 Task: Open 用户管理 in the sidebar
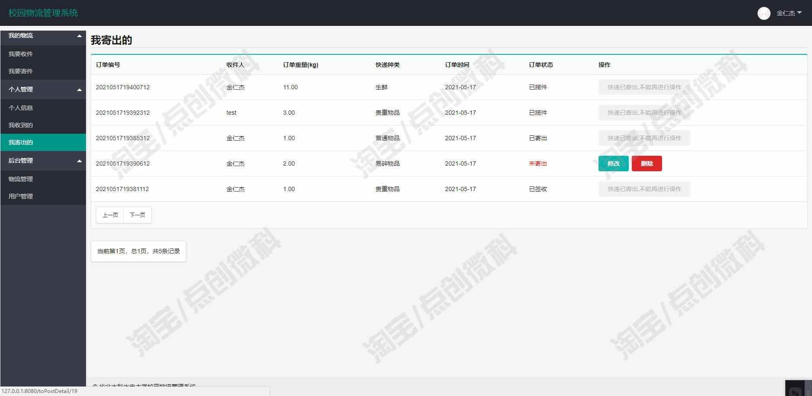click(43, 196)
